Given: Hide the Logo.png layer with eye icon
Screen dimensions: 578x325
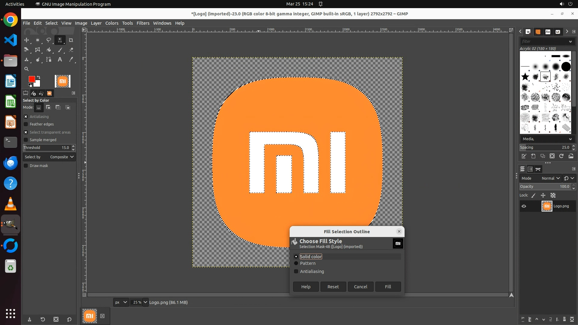Looking at the screenshot, I should pyautogui.click(x=524, y=206).
